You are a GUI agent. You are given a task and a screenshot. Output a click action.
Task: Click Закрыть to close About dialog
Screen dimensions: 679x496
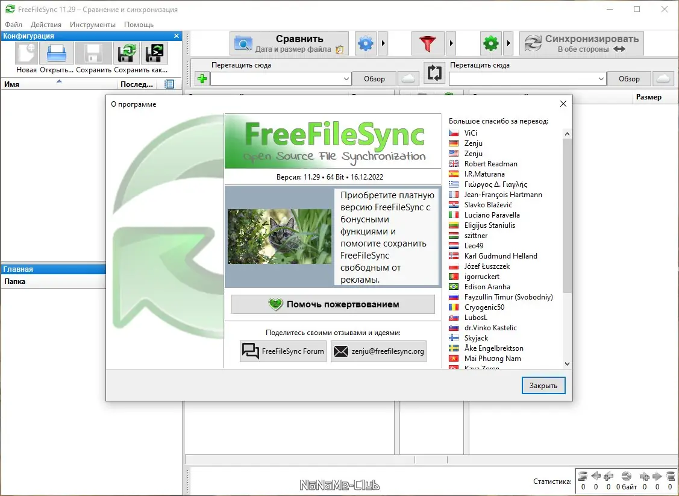543,386
